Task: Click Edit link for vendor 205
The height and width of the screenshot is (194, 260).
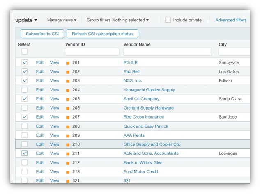Action: point(40,99)
